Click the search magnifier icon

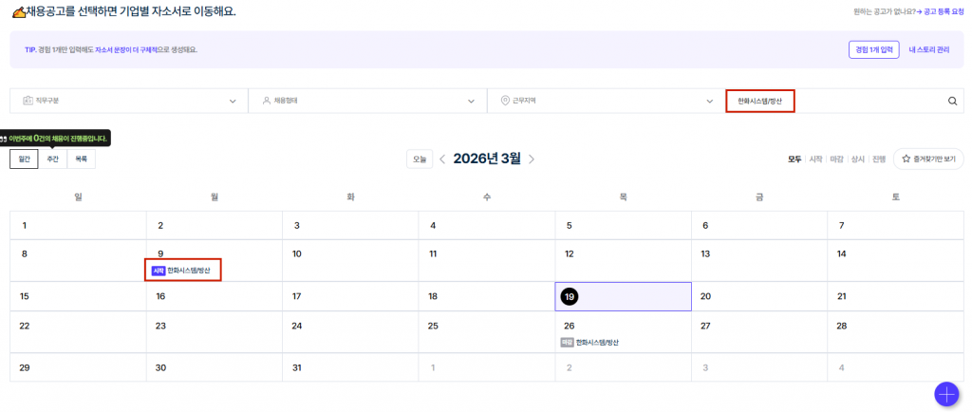952,102
